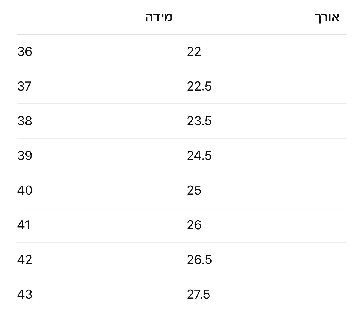Viewport: 364px width, 313px height.
Task: Click the מידה column header
Action: (159, 17)
